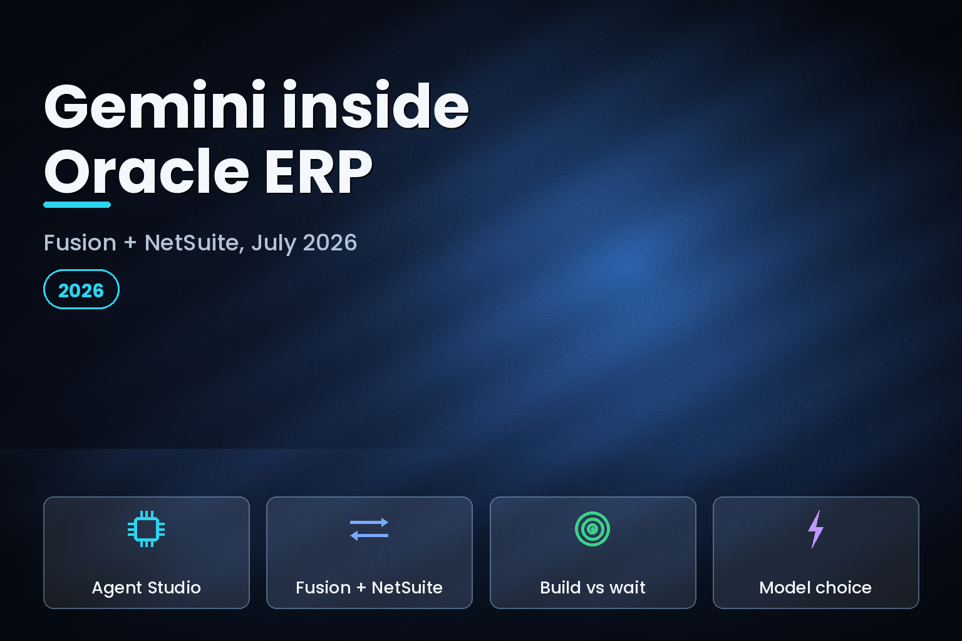Click the swap arrows icon above Fusion + NetSuite
962x641 pixels.
click(x=369, y=529)
